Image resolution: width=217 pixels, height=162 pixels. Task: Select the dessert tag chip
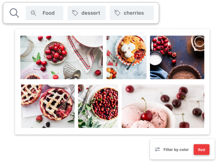click(x=86, y=13)
